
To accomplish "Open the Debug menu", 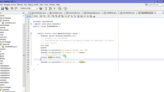I will [30, 5].
